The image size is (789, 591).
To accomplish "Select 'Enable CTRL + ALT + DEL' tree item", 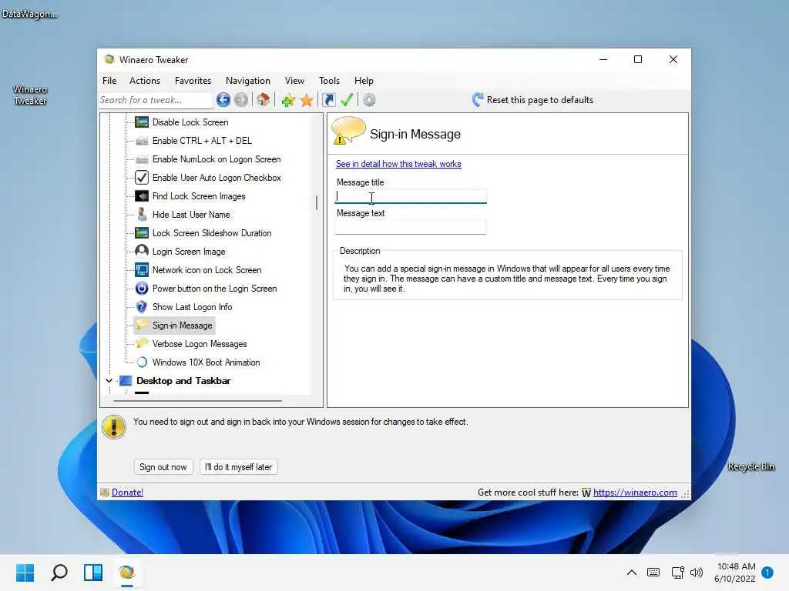I will pos(203,141).
